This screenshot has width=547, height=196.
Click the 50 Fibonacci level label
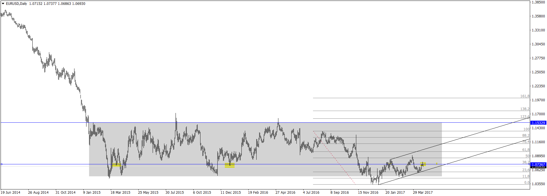pyautogui.click(x=527, y=156)
